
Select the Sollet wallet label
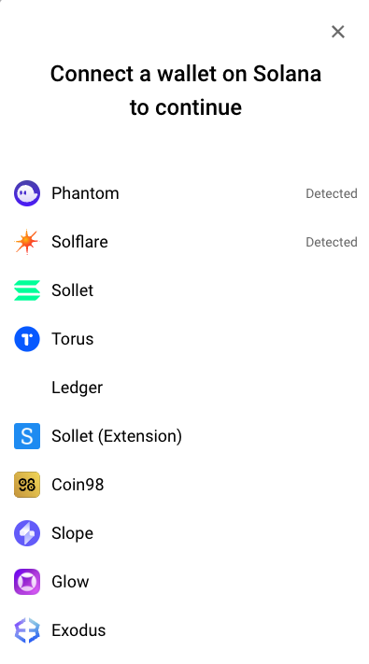click(73, 290)
